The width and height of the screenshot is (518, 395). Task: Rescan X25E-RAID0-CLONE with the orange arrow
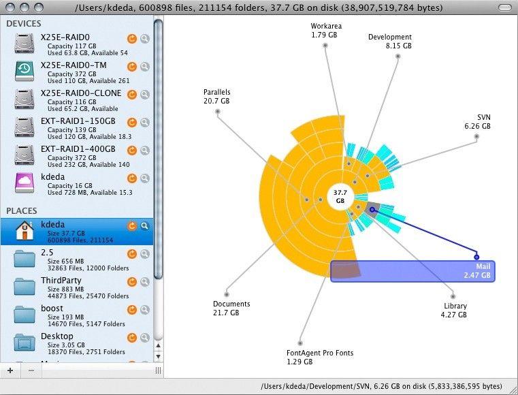[132, 95]
